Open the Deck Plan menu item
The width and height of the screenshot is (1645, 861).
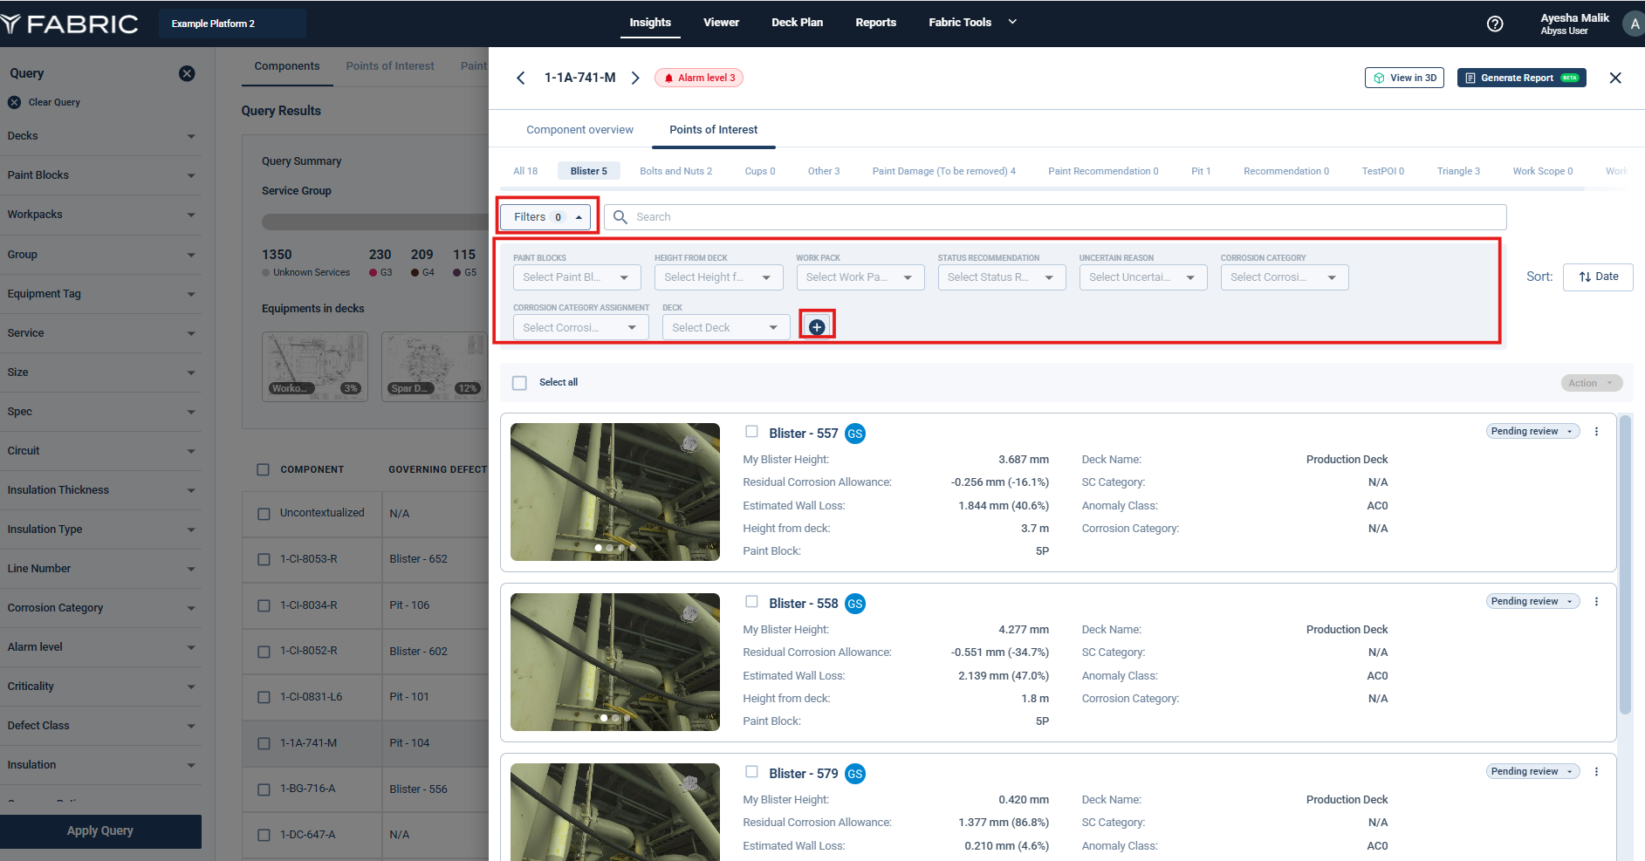point(797,23)
